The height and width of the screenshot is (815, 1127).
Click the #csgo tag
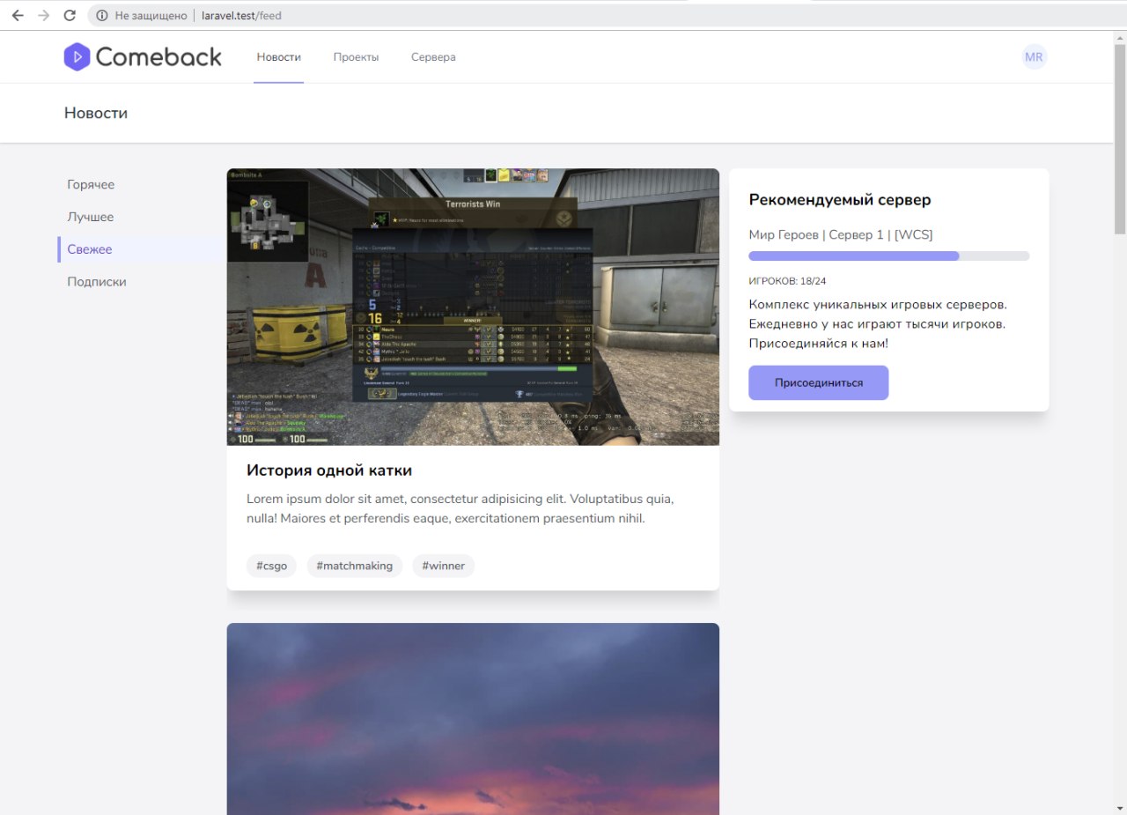[271, 566]
